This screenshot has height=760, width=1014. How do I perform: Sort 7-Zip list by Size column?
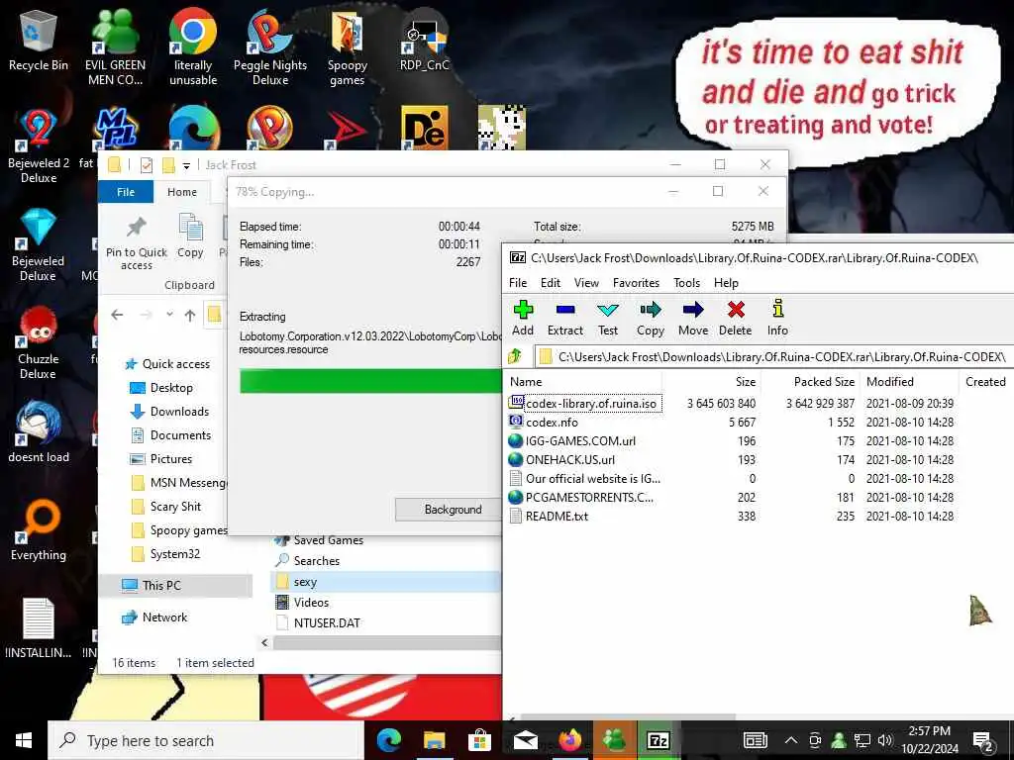[711, 381]
